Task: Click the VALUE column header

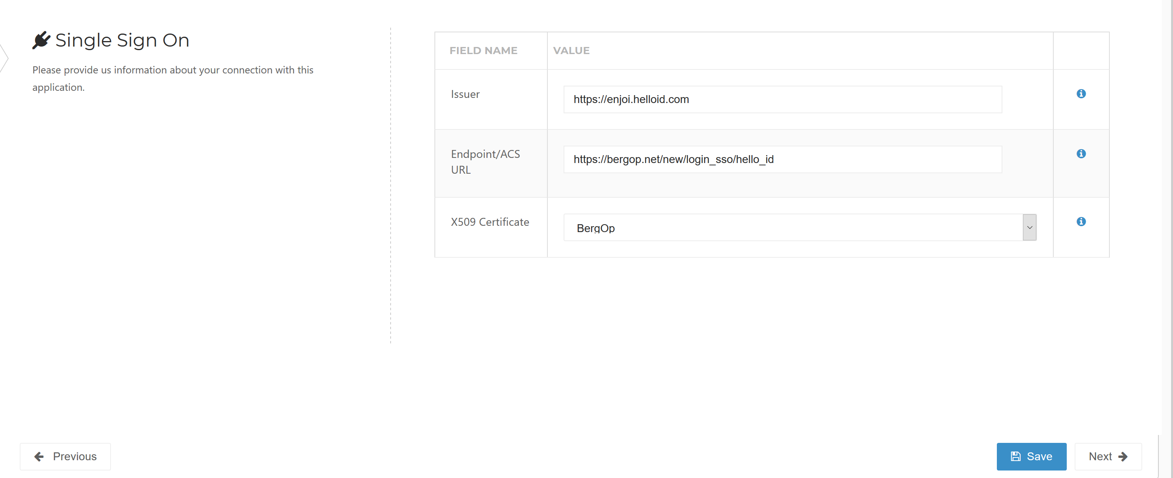Action: coord(571,51)
